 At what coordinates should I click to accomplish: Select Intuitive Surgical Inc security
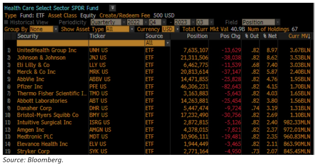(x=44, y=122)
